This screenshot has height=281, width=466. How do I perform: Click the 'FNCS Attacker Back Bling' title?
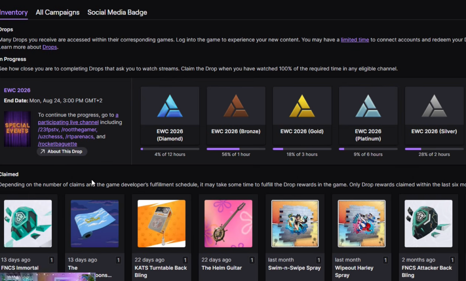coord(427,271)
